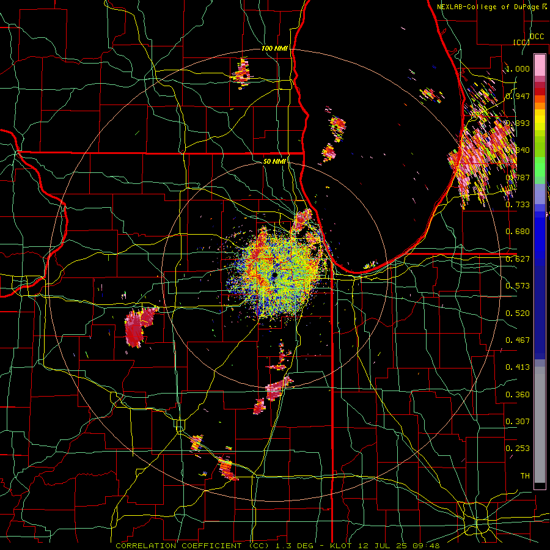Click the 0.360 color scale label
The width and height of the screenshot is (550, 550).
518,395
